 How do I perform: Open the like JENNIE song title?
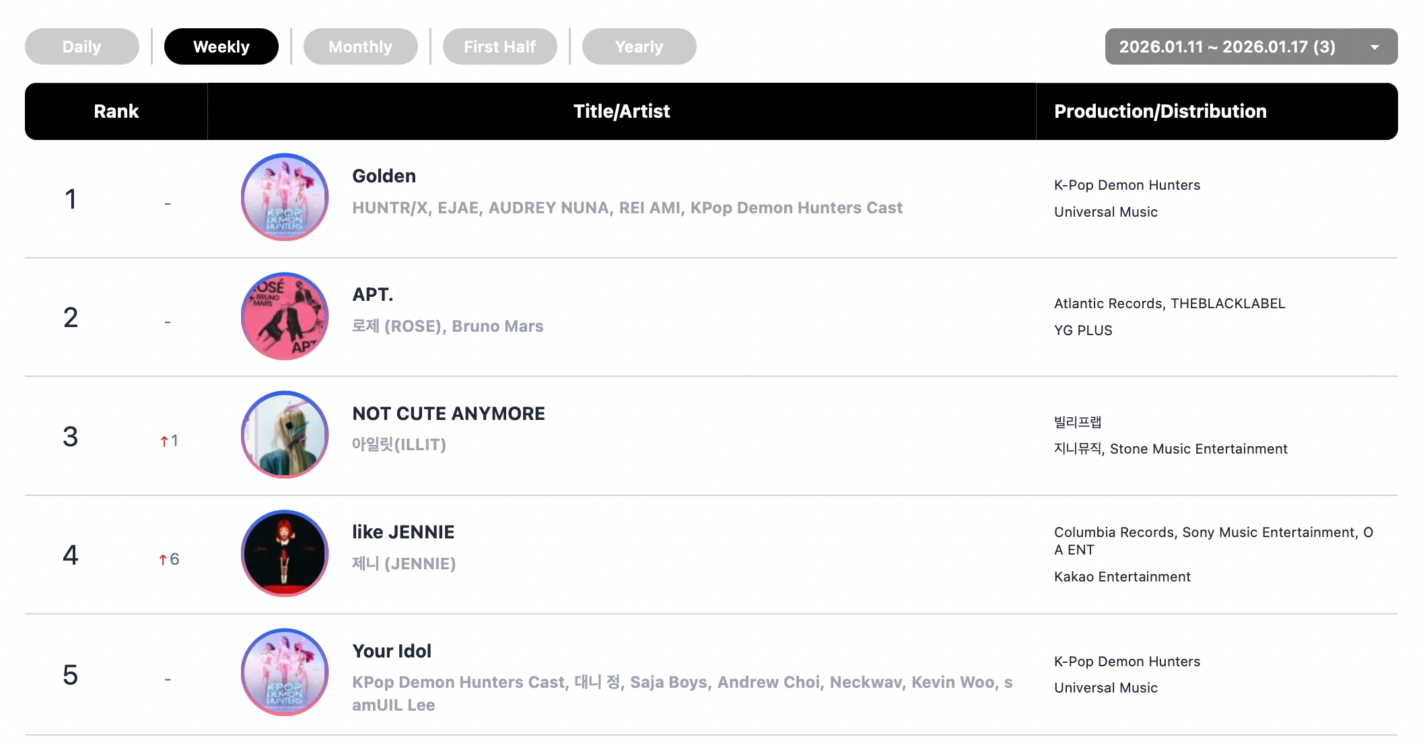403,532
